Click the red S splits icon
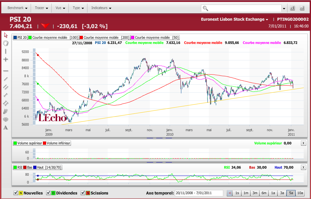Screen dimensions: 311x199 (x=88, y=193)
